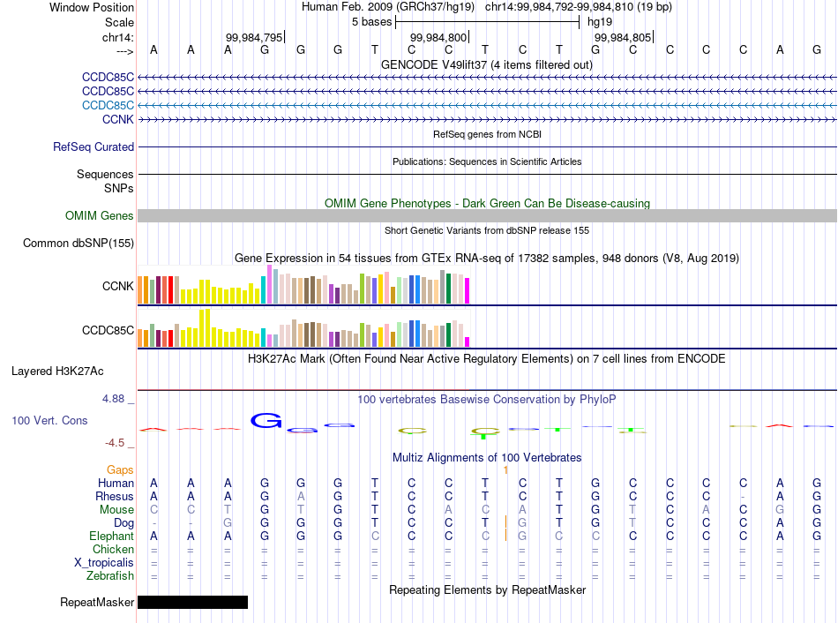The image size is (838, 623).
Task: Click the 'Window Position' label
Action: point(92,7)
